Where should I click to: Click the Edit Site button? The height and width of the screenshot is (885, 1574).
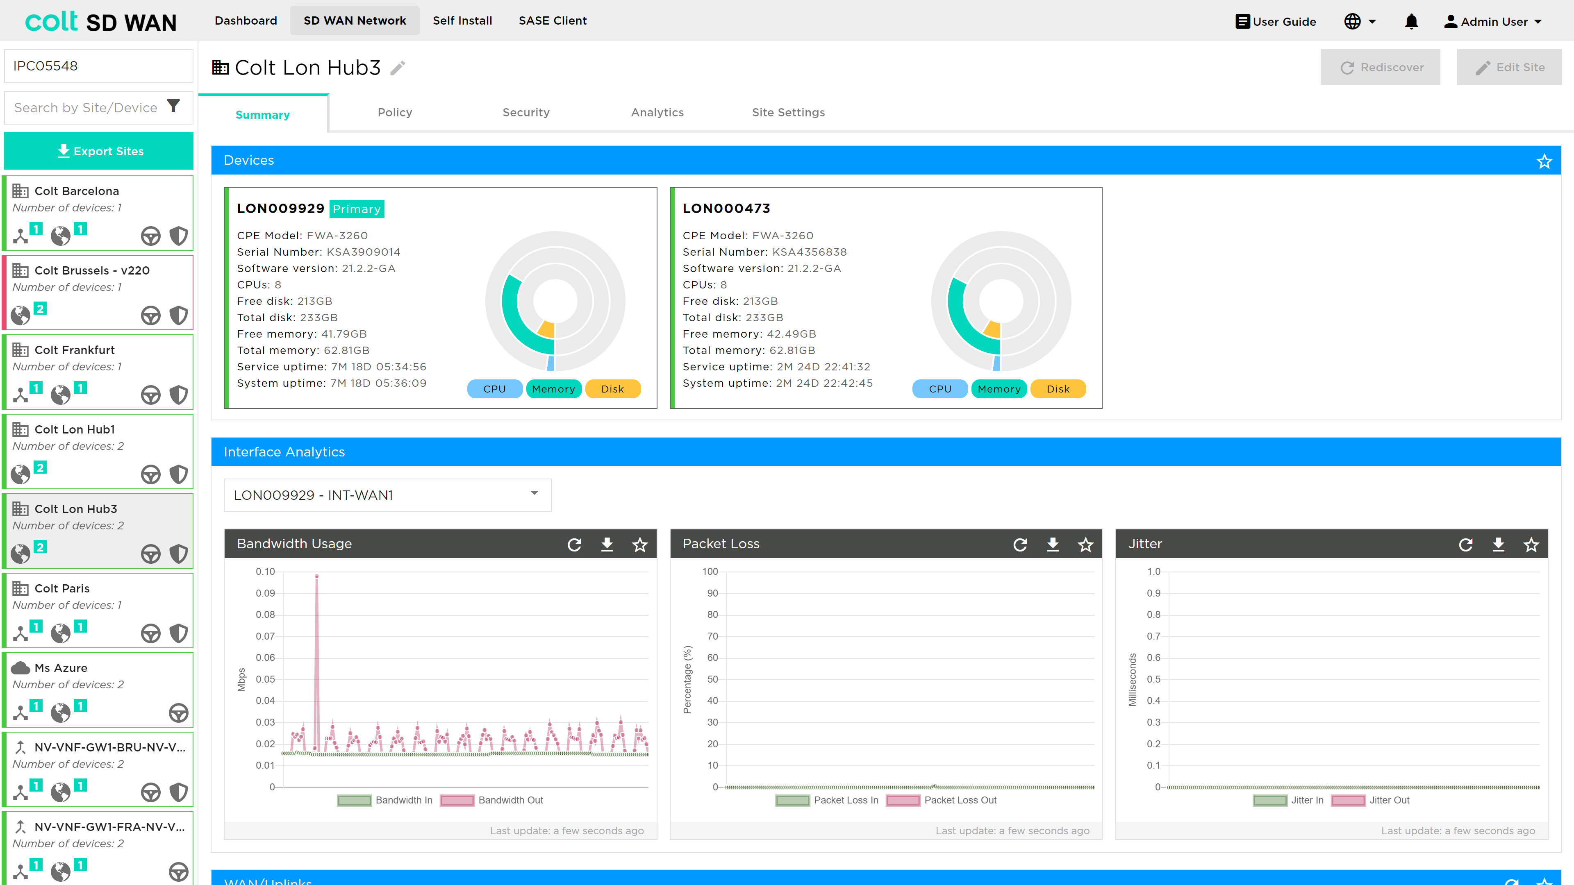click(1508, 67)
